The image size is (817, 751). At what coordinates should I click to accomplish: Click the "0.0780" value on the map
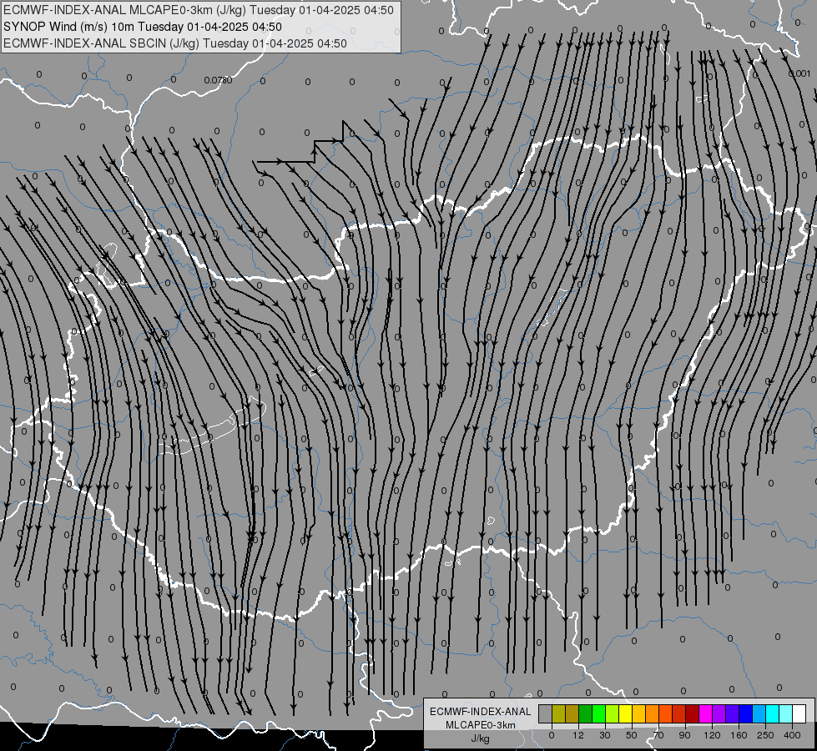(x=219, y=80)
